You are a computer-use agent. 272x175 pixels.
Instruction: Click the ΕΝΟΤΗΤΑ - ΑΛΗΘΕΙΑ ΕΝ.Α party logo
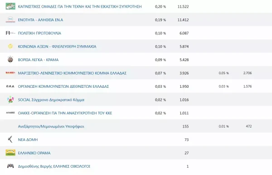click(x=10, y=19)
